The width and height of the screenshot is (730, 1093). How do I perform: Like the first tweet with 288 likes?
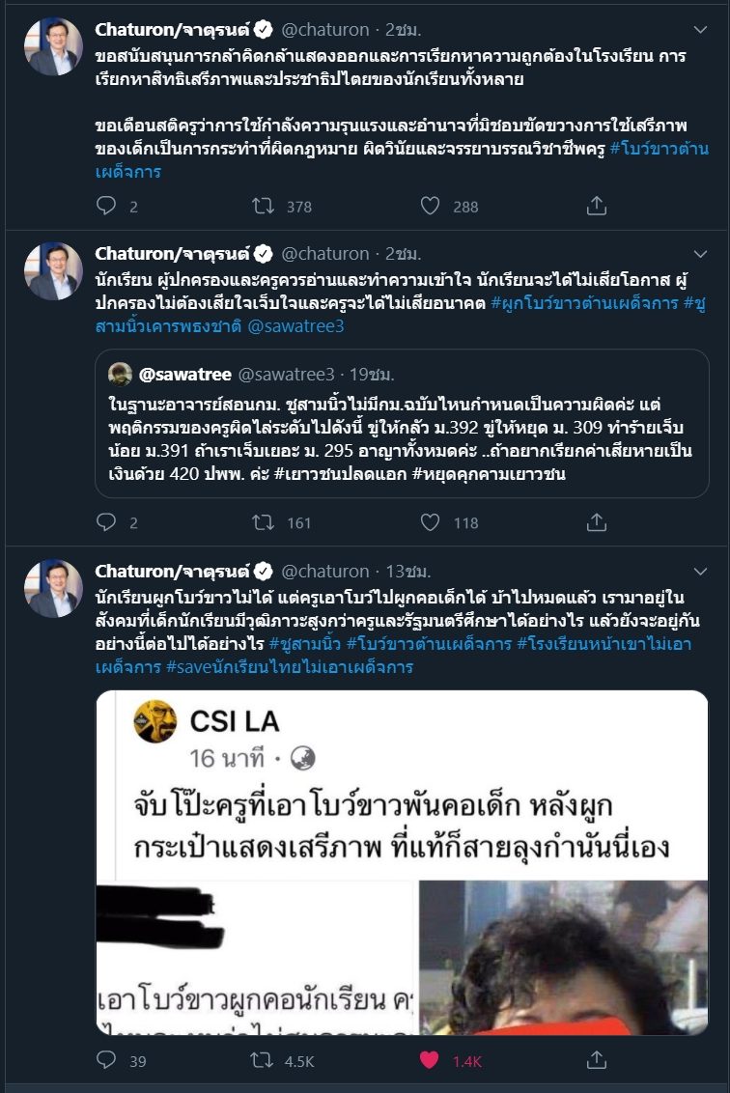pyautogui.click(x=431, y=206)
